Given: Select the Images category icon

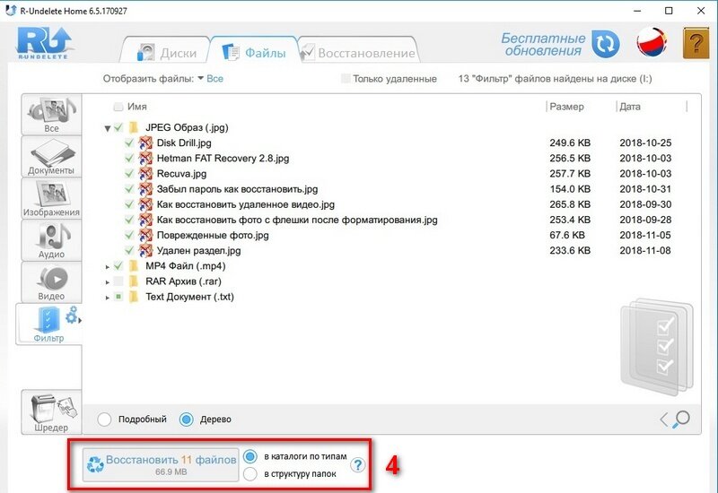Looking at the screenshot, I should click(51, 198).
